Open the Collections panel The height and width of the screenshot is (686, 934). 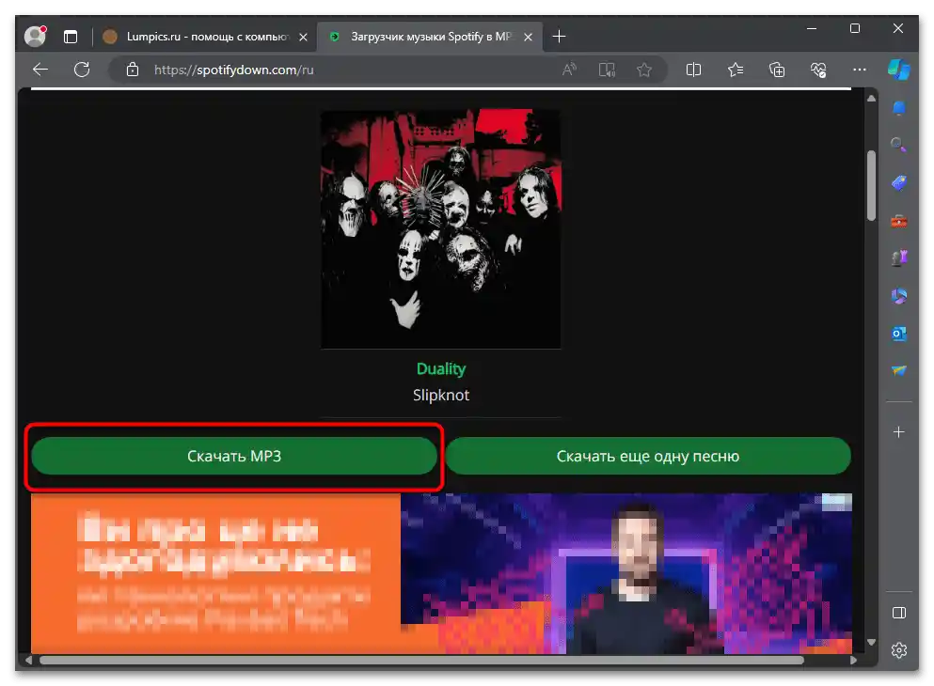point(777,70)
